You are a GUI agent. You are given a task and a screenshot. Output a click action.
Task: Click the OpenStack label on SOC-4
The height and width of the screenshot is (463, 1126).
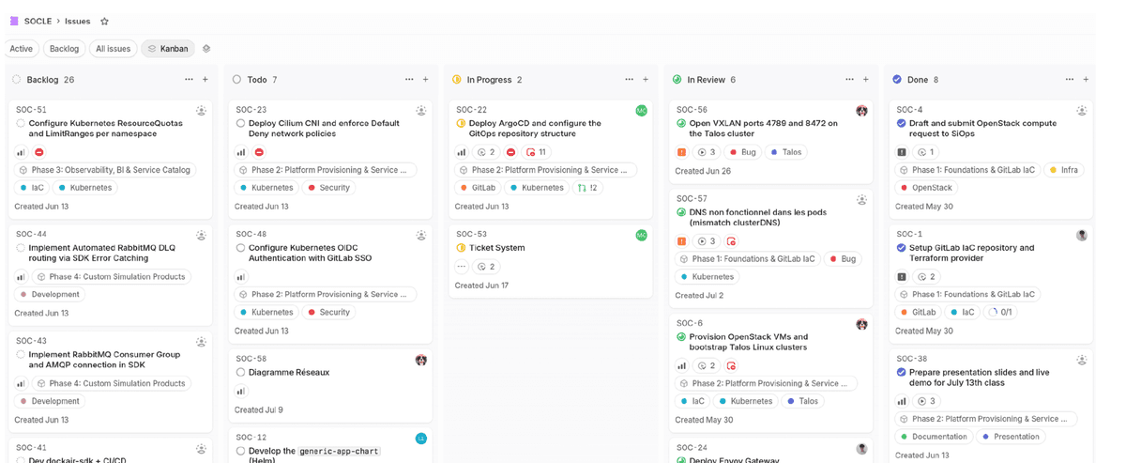coord(926,188)
